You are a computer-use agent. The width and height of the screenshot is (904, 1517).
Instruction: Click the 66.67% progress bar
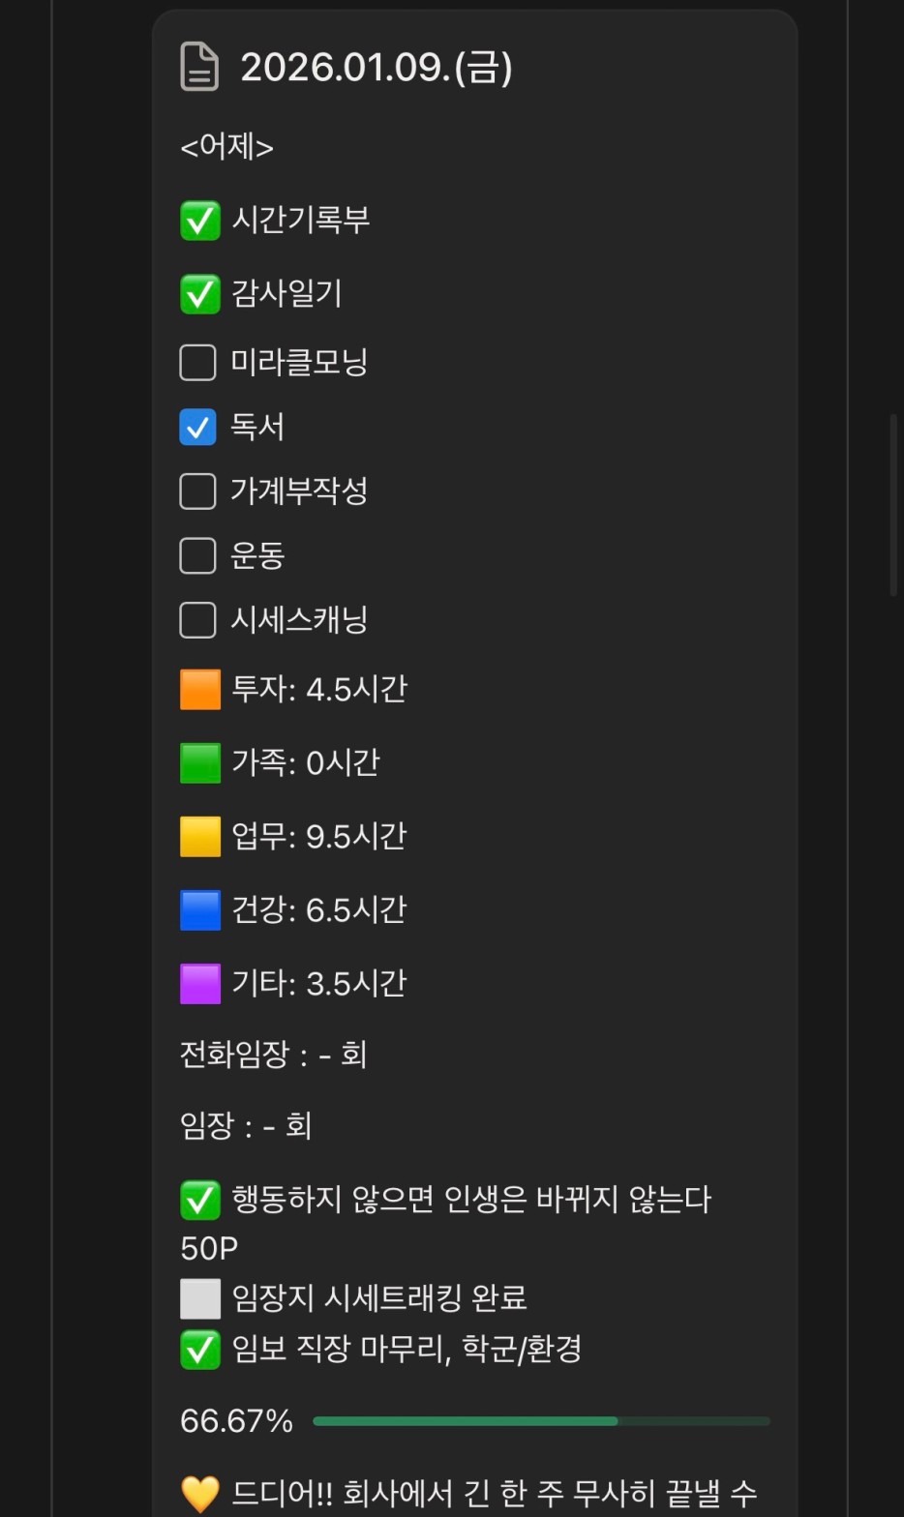(x=541, y=1421)
